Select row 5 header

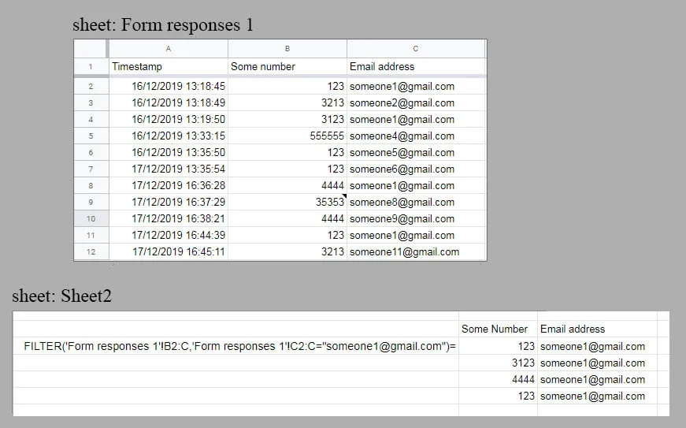(x=91, y=136)
